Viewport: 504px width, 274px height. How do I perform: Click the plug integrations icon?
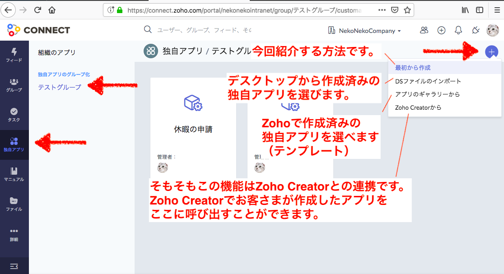click(476, 30)
